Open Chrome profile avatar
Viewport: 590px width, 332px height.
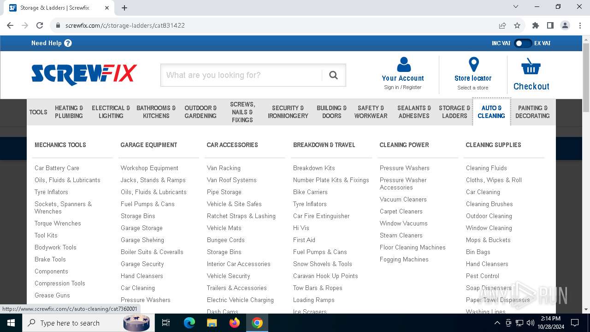coord(565,25)
